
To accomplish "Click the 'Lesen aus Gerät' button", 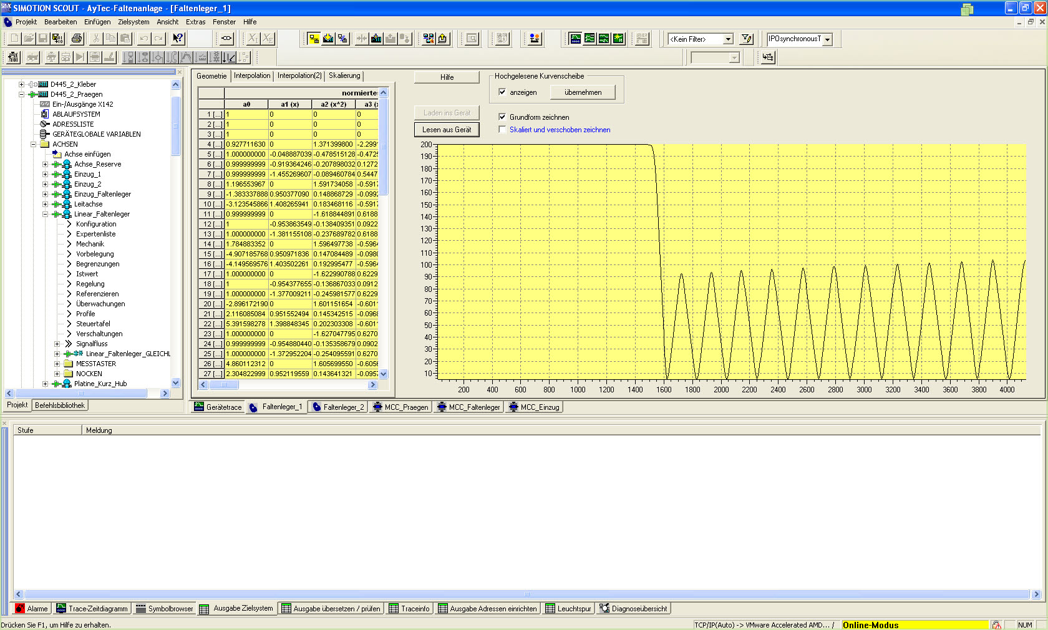I will coord(447,130).
